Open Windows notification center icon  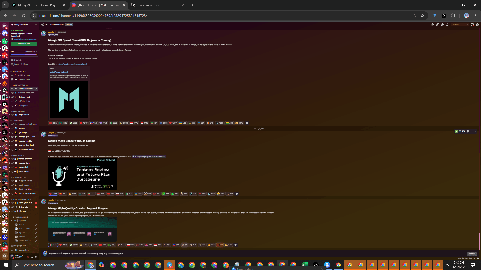pyautogui.click(x=473, y=265)
